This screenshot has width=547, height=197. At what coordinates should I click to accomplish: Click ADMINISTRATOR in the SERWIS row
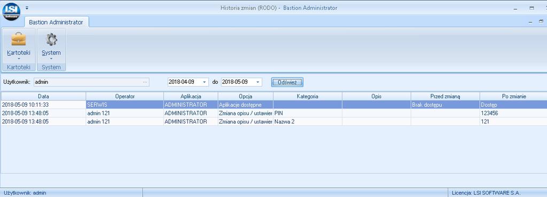(x=191, y=105)
